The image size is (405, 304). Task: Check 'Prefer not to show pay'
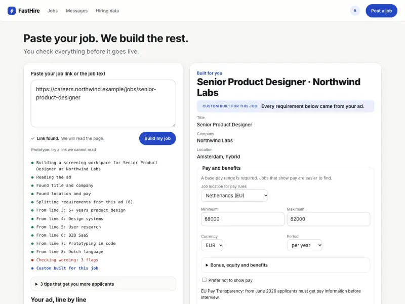tap(204, 280)
